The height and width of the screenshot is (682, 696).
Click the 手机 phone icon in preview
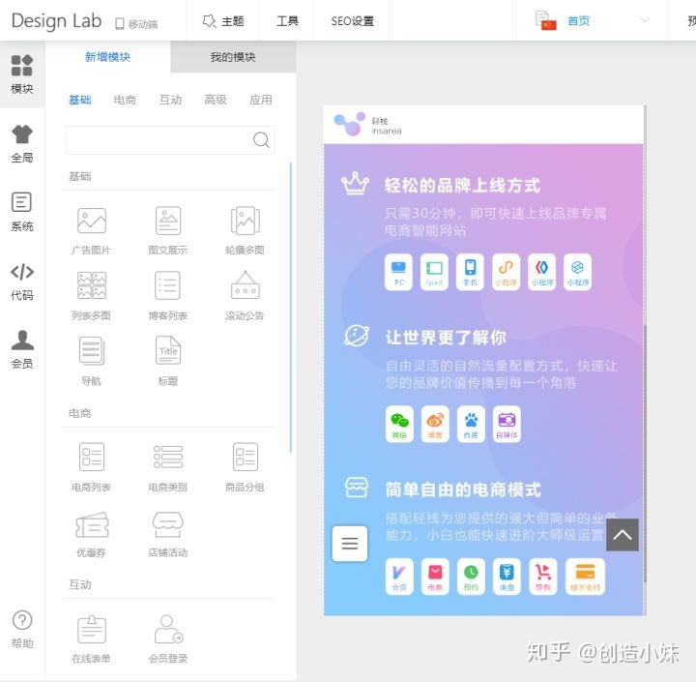pyautogui.click(x=470, y=272)
